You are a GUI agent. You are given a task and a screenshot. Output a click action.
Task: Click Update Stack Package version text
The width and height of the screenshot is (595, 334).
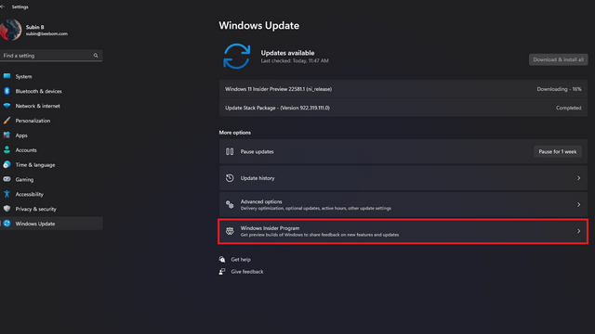[277, 108]
